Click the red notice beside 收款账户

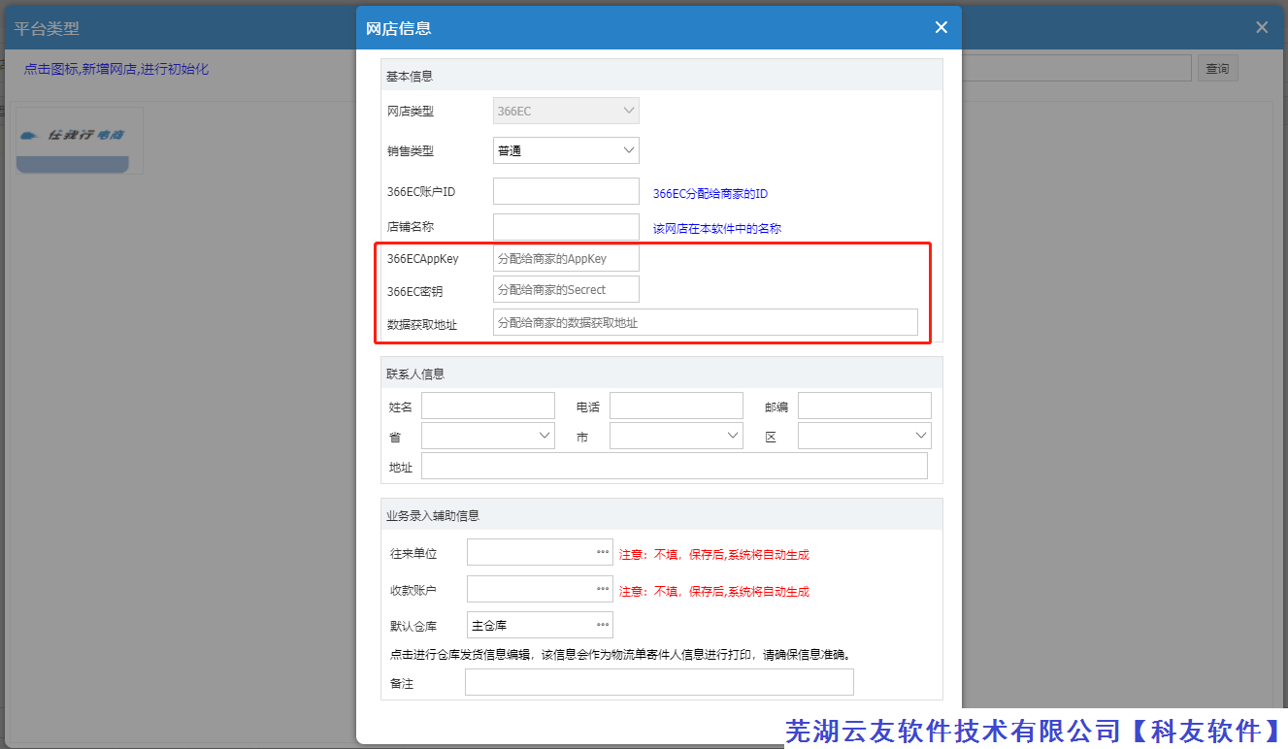coord(714,591)
